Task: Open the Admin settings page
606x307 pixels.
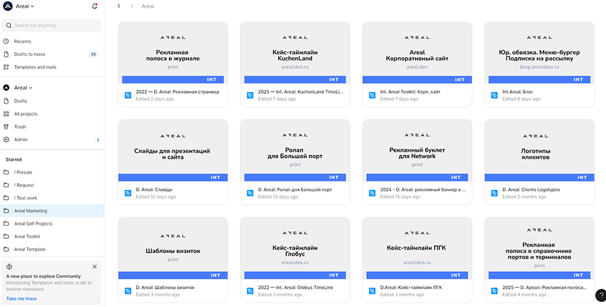Action: [21, 140]
